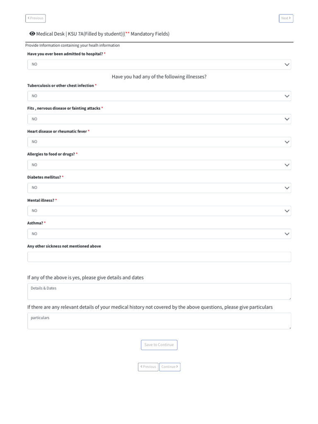Expand the Tuberculosis or chest infection dropdown

(159, 96)
